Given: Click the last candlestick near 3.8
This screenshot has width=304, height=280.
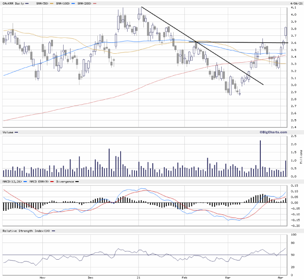Looking at the screenshot, I should point(286,31).
